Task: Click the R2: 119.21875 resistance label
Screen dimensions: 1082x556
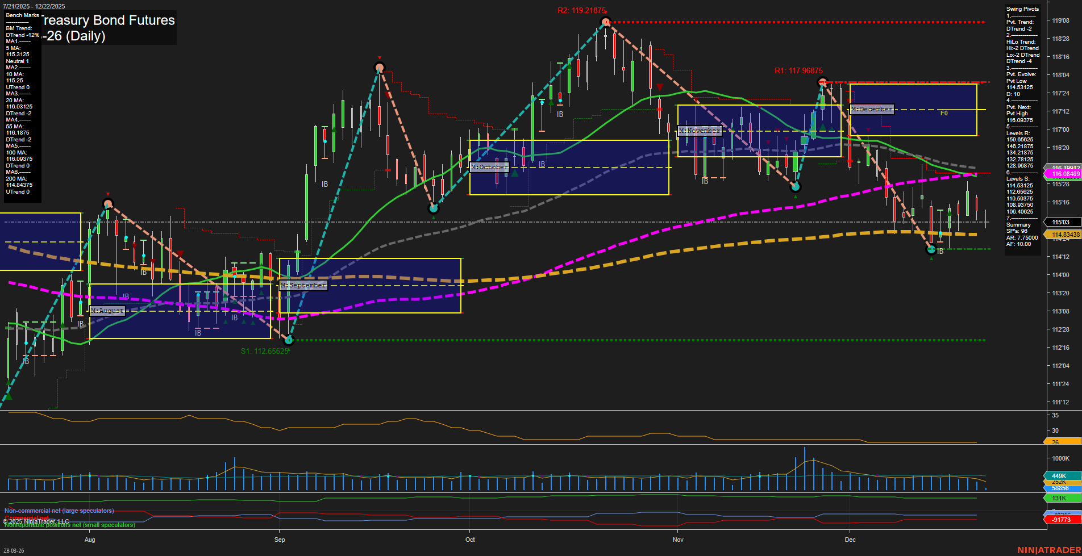Action: pyautogui.click(x=581, y=9)
